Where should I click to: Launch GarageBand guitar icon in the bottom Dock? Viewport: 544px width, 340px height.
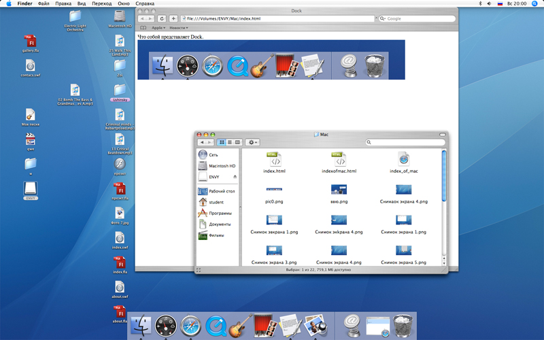tap(241, 326)
